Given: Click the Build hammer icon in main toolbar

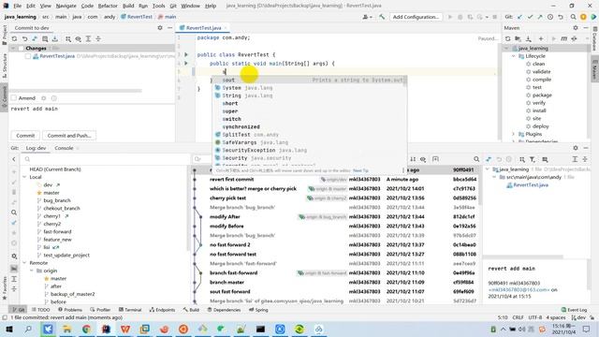Looking at the screenshot, I should click(x=382, y=17).
